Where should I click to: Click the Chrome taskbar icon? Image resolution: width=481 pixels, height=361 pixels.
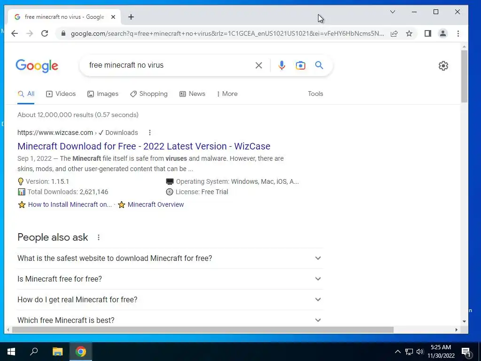(x=81, y=352)
